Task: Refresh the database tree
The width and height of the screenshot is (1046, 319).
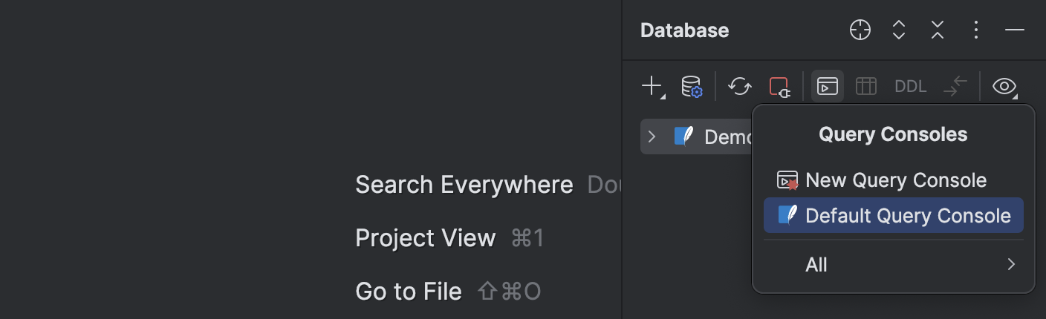Action: pos(740,87)
